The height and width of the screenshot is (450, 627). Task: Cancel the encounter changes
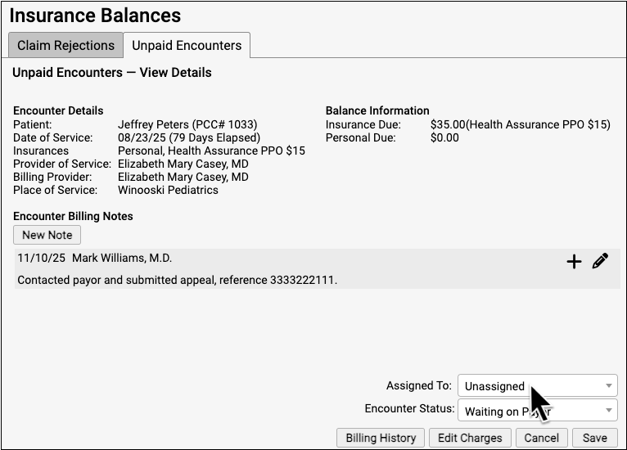coord(542,439)
